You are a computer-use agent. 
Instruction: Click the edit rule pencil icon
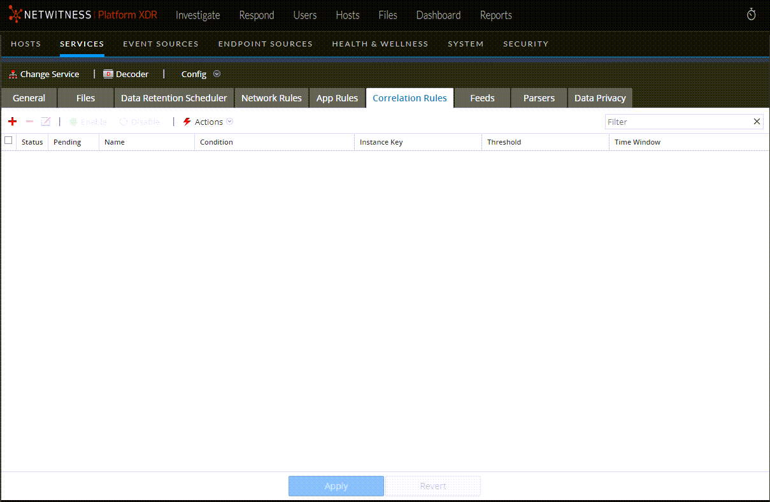coord(46,122)
